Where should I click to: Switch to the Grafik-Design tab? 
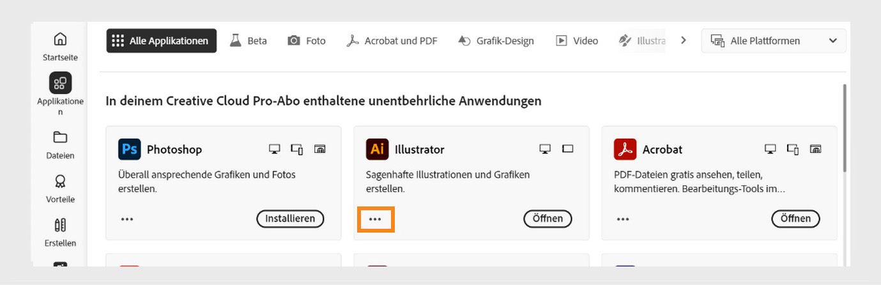point(496,40)
